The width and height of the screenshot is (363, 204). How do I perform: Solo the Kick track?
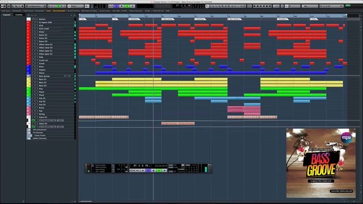[x=36, y=25]
